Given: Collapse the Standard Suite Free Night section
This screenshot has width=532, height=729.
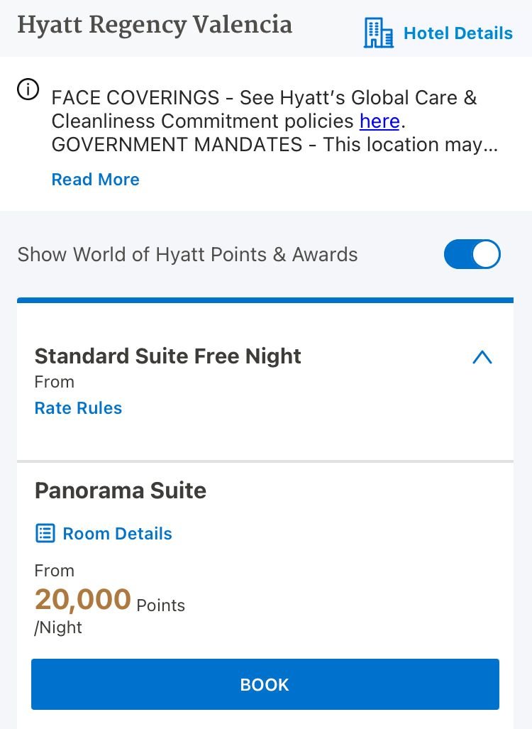Looking at the screenshot, I should 482,357.
